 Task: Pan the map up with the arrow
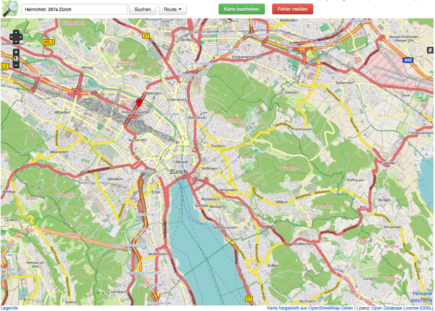coord(16,33)
